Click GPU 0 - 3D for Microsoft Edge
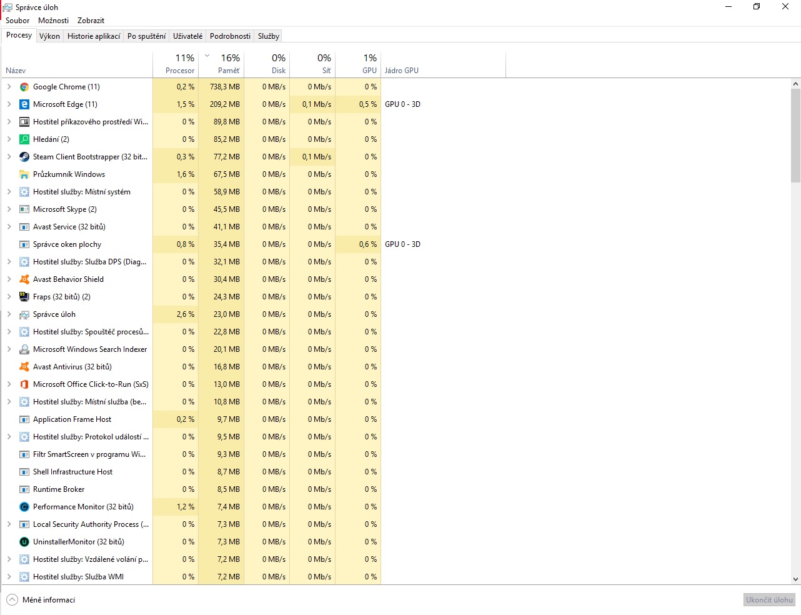Viewport: 801px width, 615px height. pyautogui.click(x=403, y=104)
